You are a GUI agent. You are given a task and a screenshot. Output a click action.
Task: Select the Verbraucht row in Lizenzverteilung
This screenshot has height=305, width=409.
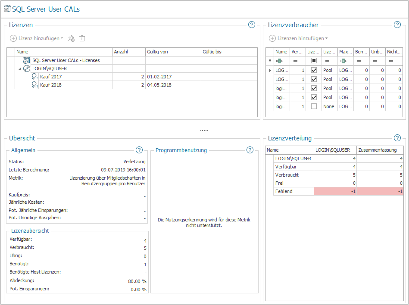[338, 175]
